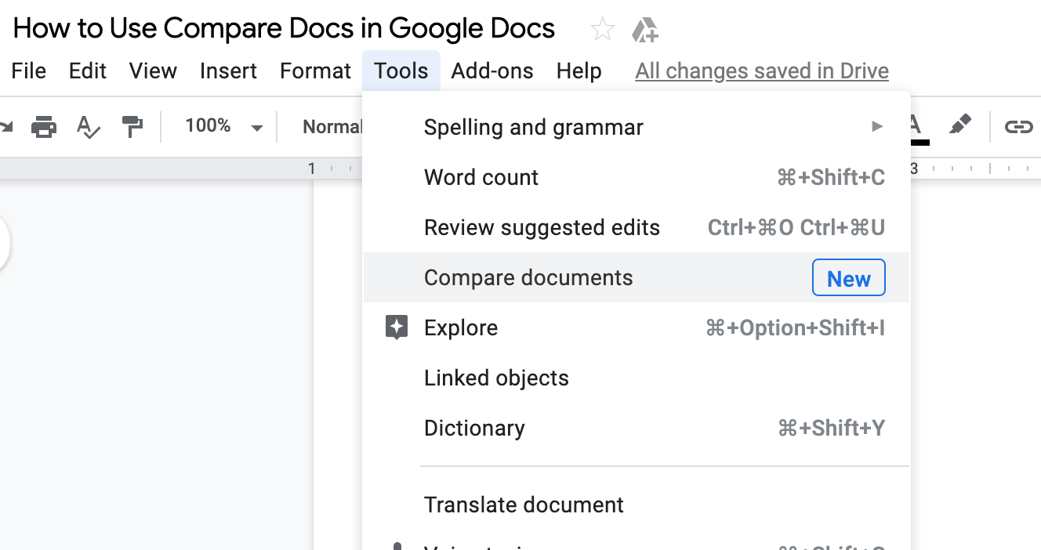Open the Format menu
This screenshot has width=1041, height=550.
click(316, 71)
